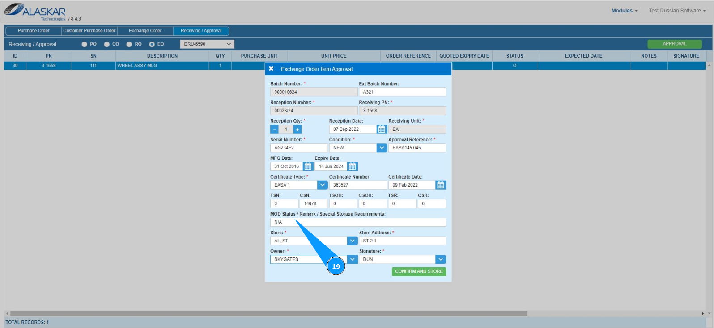The width and height of the screenshot is (714, 328).
Task: Open the Modules menu
Action: pos(625,11)
